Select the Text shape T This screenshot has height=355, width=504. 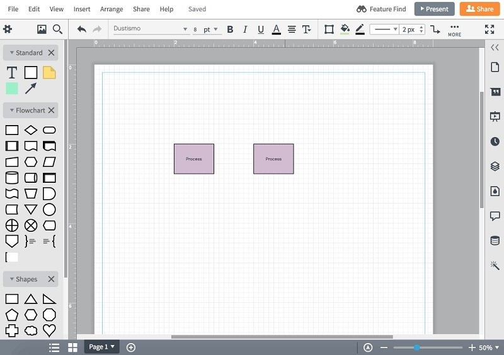click(12, 72)
